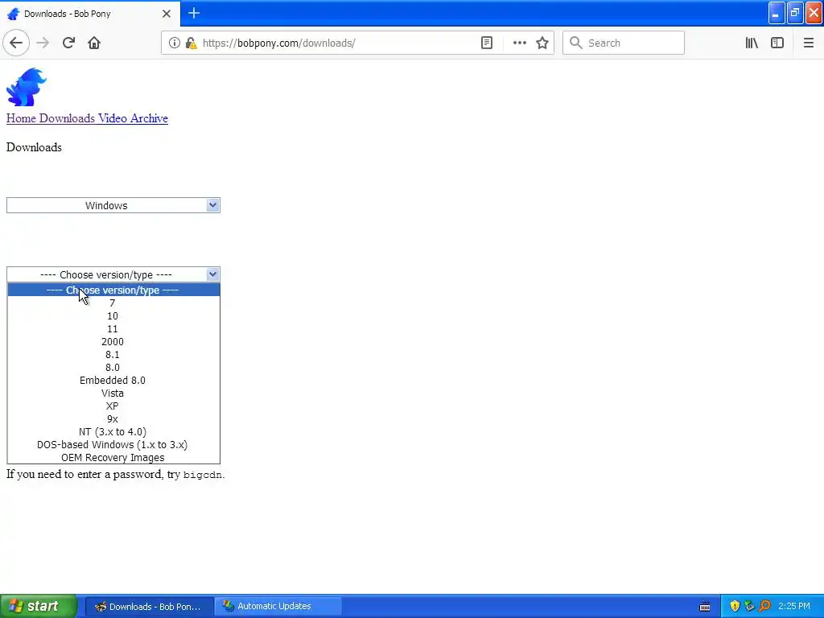Open the Firefox hamburger menu
Viewport: 824px width, 618px height.
coord(808,43)
